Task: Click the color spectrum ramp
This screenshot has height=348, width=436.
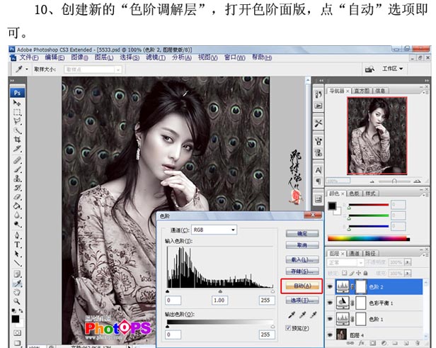Action: pyautogui.click(x=369, y=239)
